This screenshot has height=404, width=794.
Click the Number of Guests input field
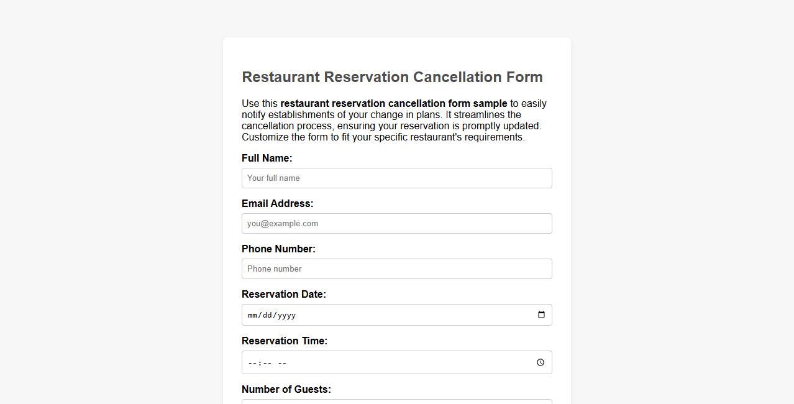click(396, 402)
